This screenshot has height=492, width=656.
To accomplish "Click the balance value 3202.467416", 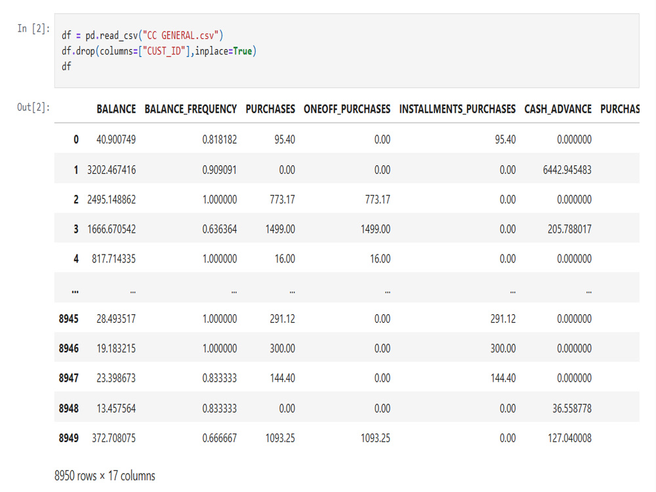I will click(x=112, y=170).
